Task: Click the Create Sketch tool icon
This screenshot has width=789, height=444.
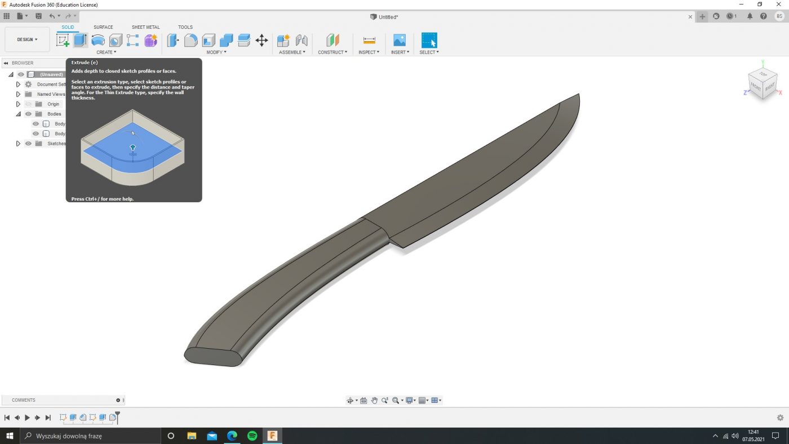Action: pos(63,40)
